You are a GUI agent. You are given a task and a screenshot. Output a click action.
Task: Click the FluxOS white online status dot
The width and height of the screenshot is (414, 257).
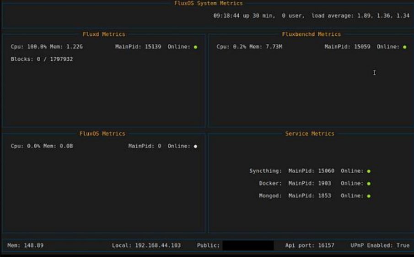pos(195,147)
